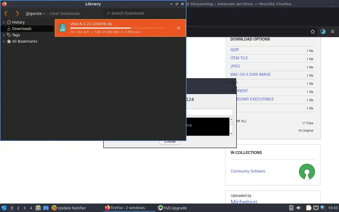Open GZIP download option
Screen dimensions: 339x212
coord(235,50)
